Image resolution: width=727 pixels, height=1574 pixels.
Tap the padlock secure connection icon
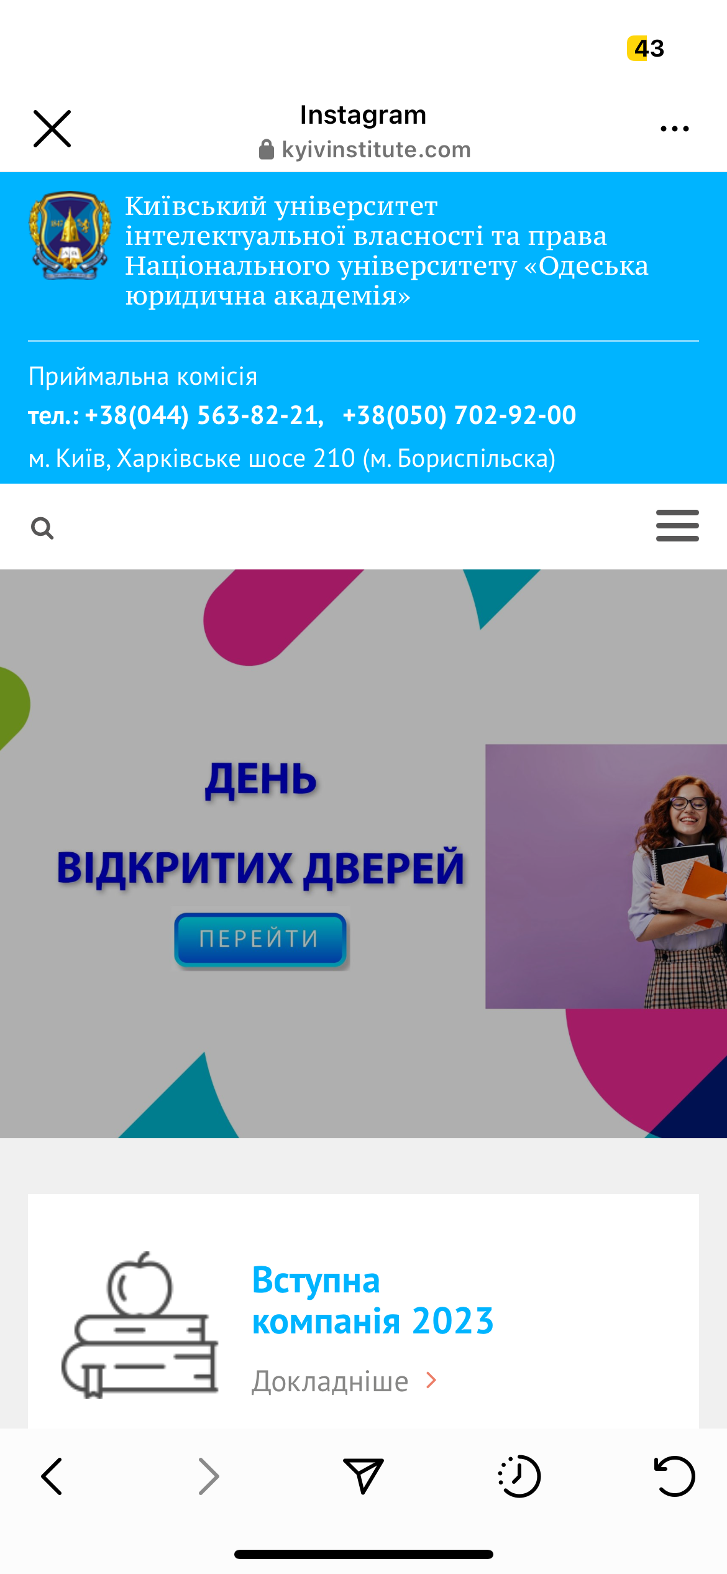click(x=267, y=150)
